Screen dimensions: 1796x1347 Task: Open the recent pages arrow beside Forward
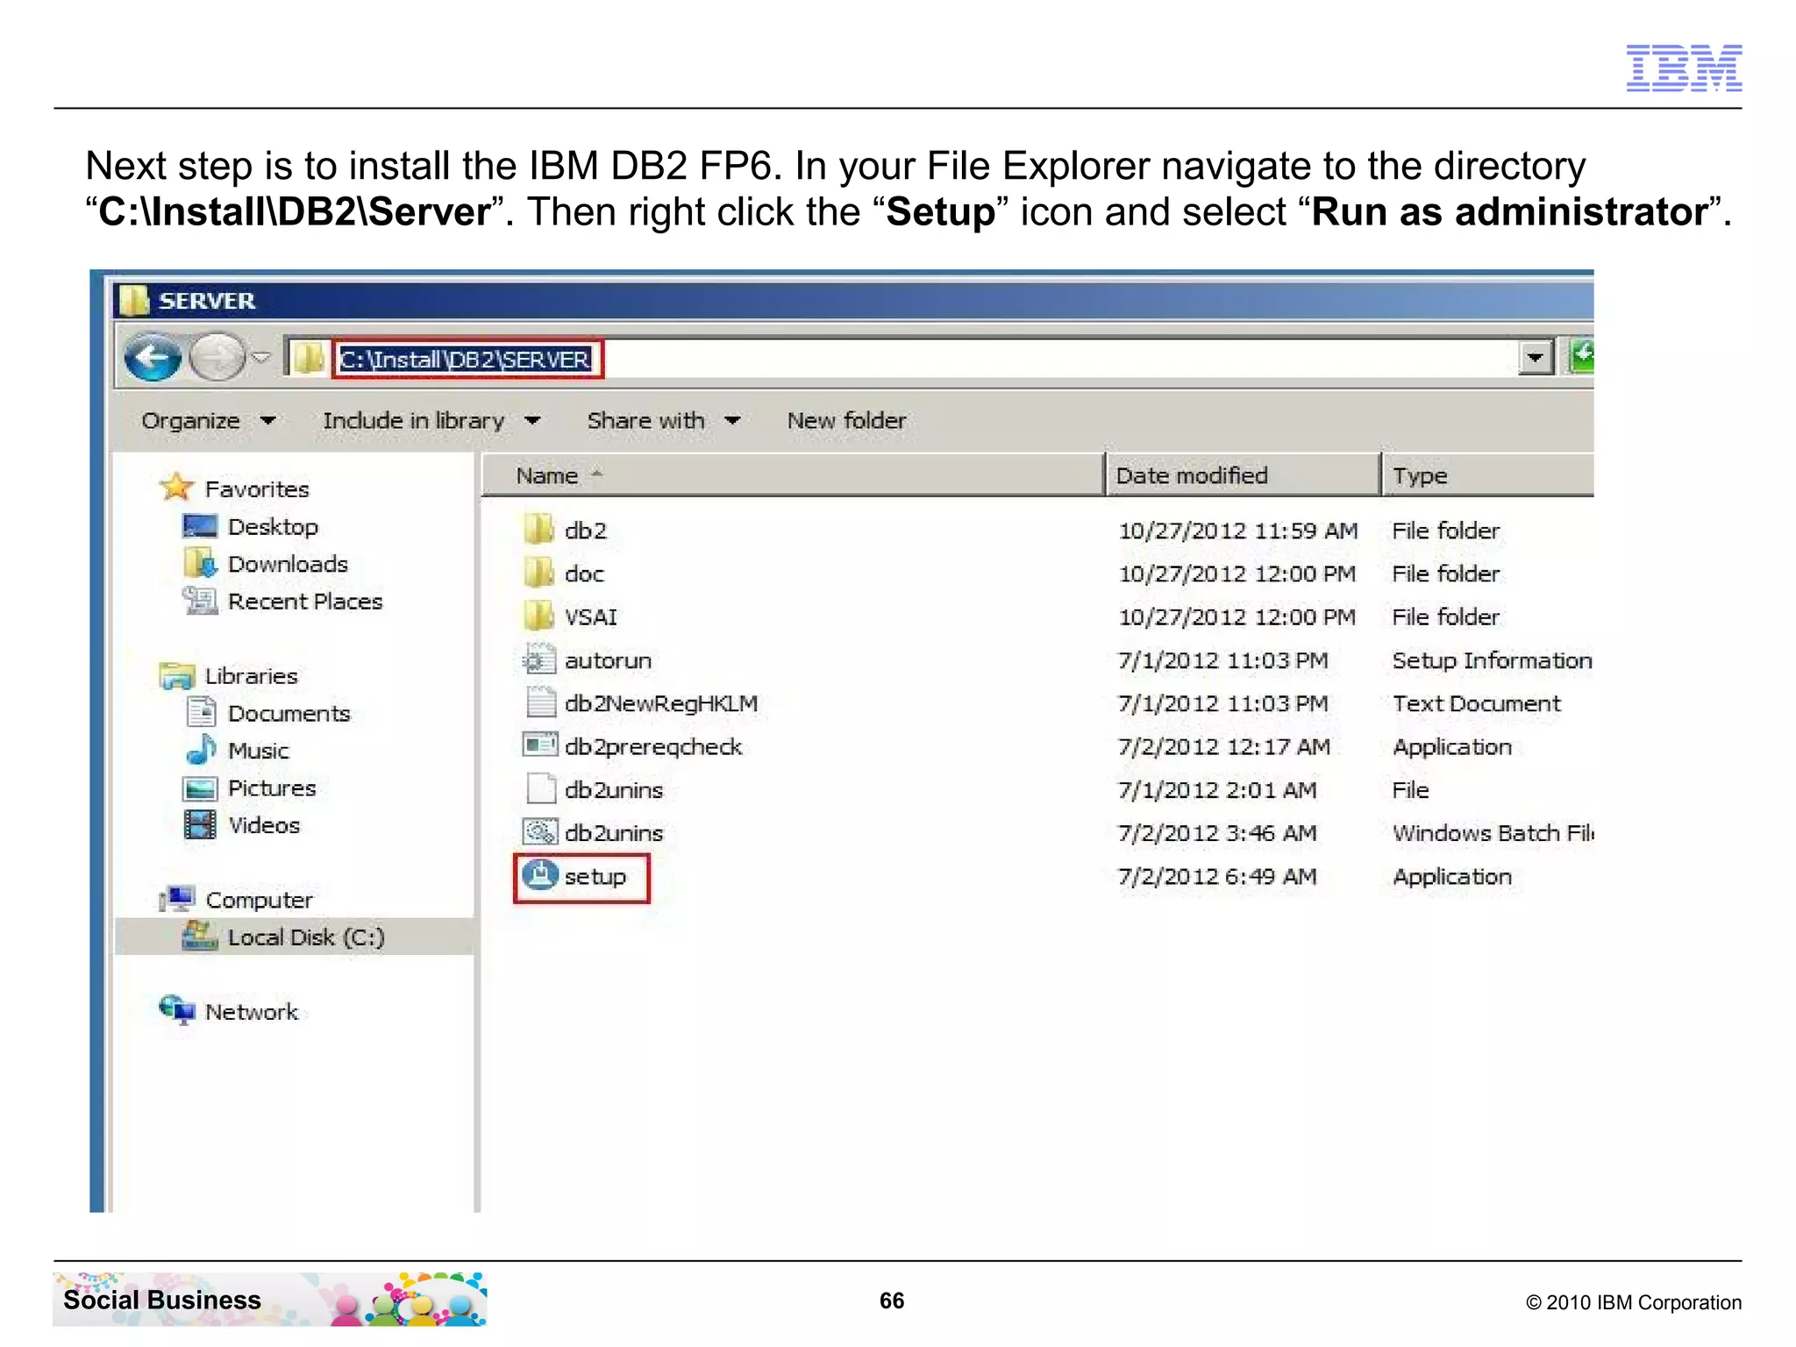(261, 358)
